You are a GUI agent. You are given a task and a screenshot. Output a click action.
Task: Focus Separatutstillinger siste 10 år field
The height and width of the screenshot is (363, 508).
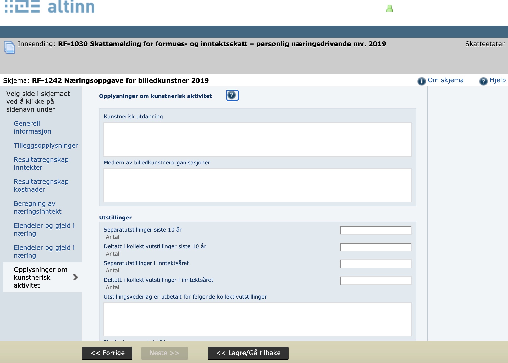coord(376,230)
